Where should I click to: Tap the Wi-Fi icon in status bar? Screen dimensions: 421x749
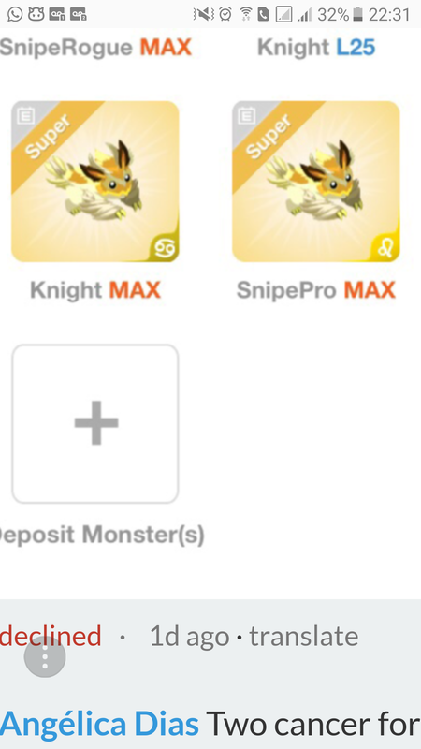(245, 14)
